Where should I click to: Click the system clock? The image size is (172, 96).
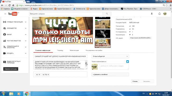166,94
